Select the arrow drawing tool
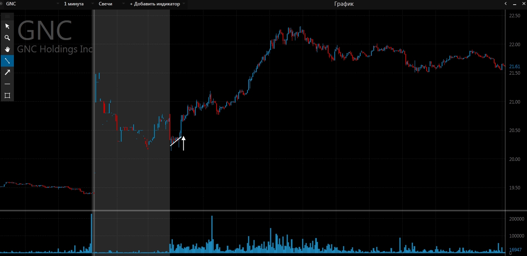Screen dimensions: 527x256 pyautogui.click(x=7, y=72)
